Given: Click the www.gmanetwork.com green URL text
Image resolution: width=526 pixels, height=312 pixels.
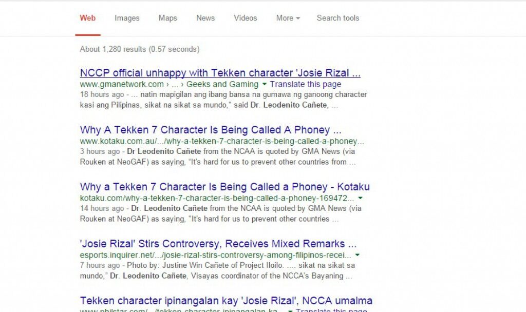Looking at the screenshot, I should click(x=122, y=84).
